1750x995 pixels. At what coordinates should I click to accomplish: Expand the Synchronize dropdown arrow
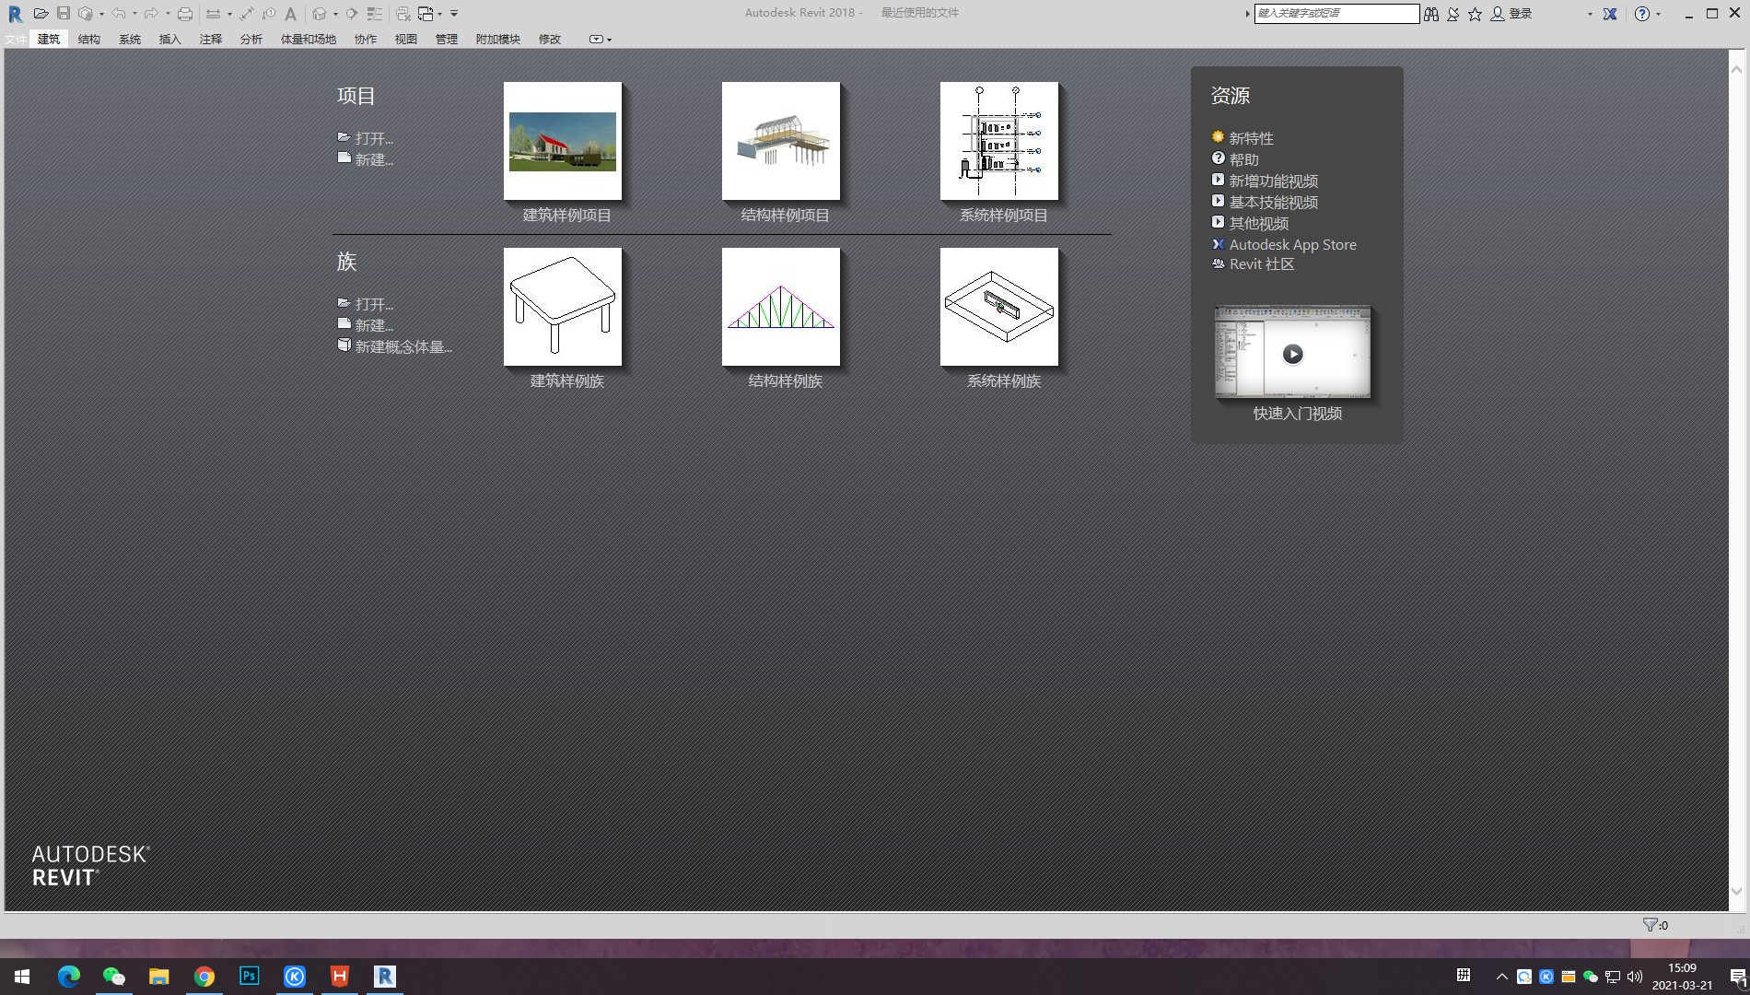[x=101, y=14]
